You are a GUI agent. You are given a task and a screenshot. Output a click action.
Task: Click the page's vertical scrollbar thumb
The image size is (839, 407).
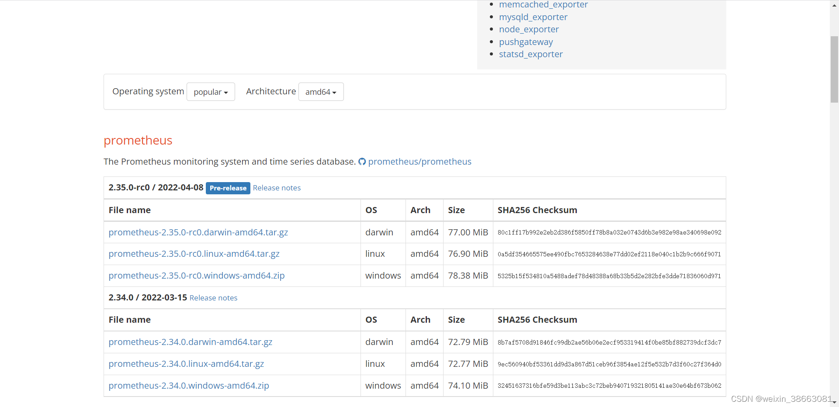pyautogui.click(x=834, y=69)
